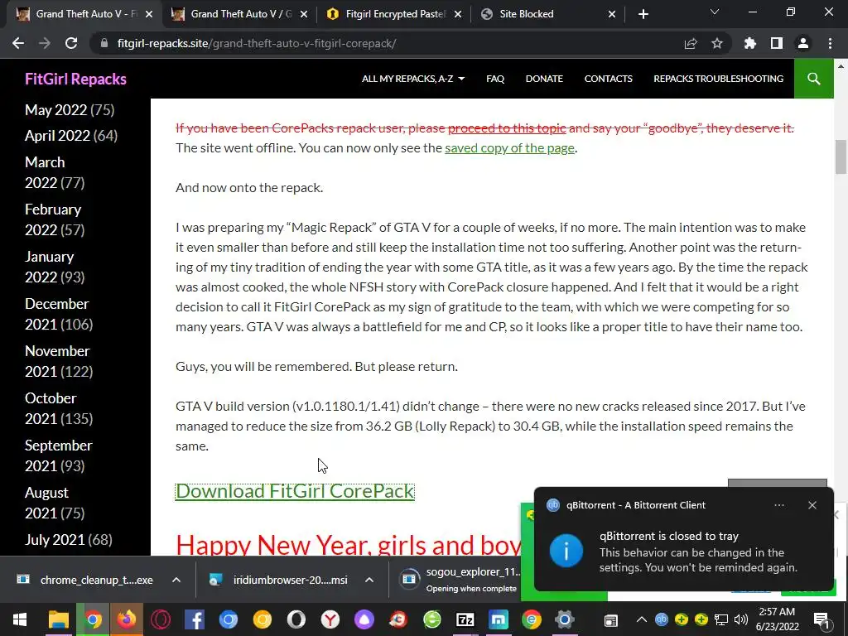This screenshot has height=636, width=848.
Task: Open the August 2021 archive link
Action: (x=46, y=503)
